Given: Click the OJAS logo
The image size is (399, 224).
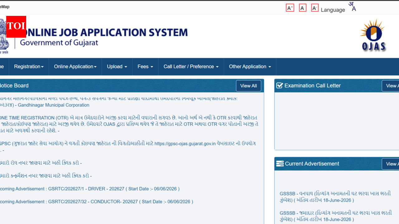Looking at the screenshot, I should [x=373, y=35].
